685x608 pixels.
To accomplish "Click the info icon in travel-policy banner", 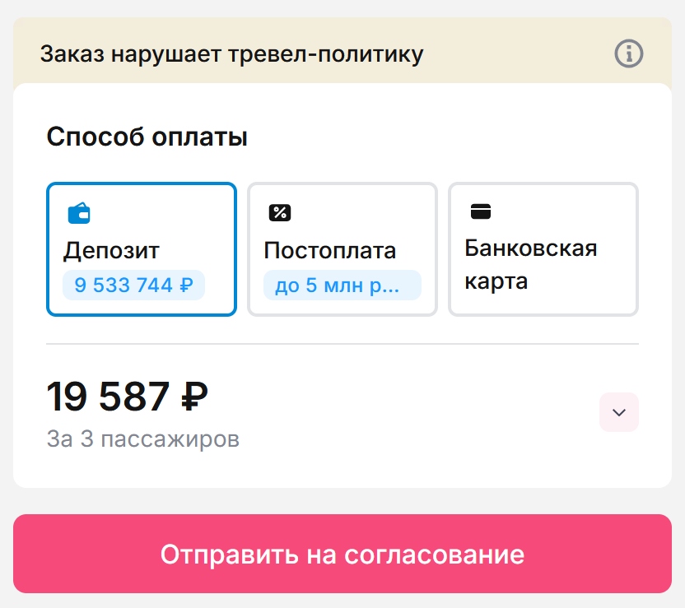I will click(x=629, y=54).
